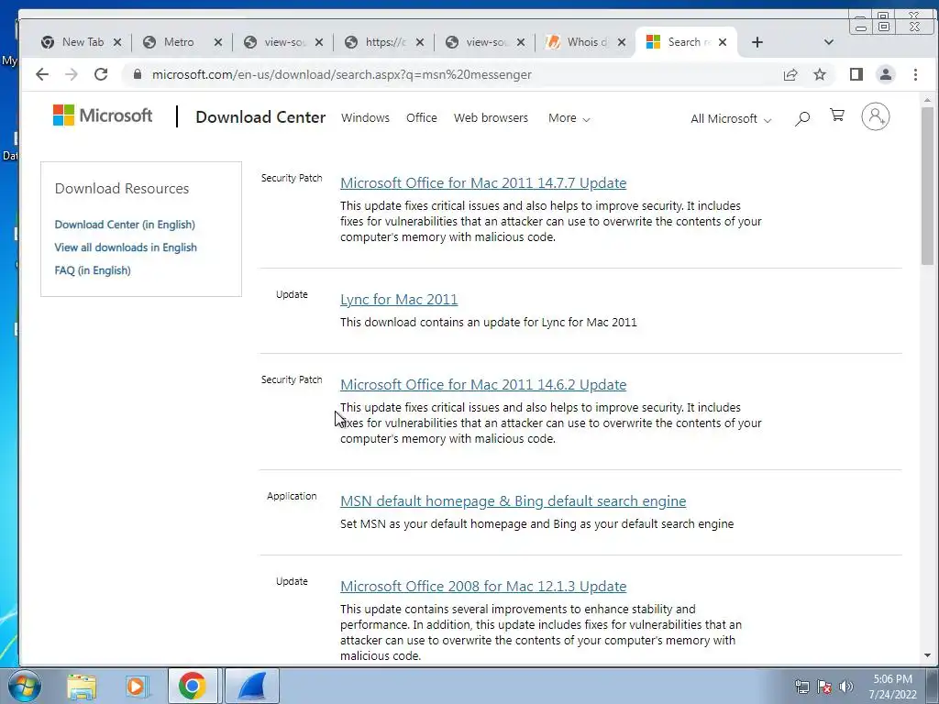This screenshot has height=704, width=939.
Task: Open Action Center flag tray icon
Action: [824, 687]
